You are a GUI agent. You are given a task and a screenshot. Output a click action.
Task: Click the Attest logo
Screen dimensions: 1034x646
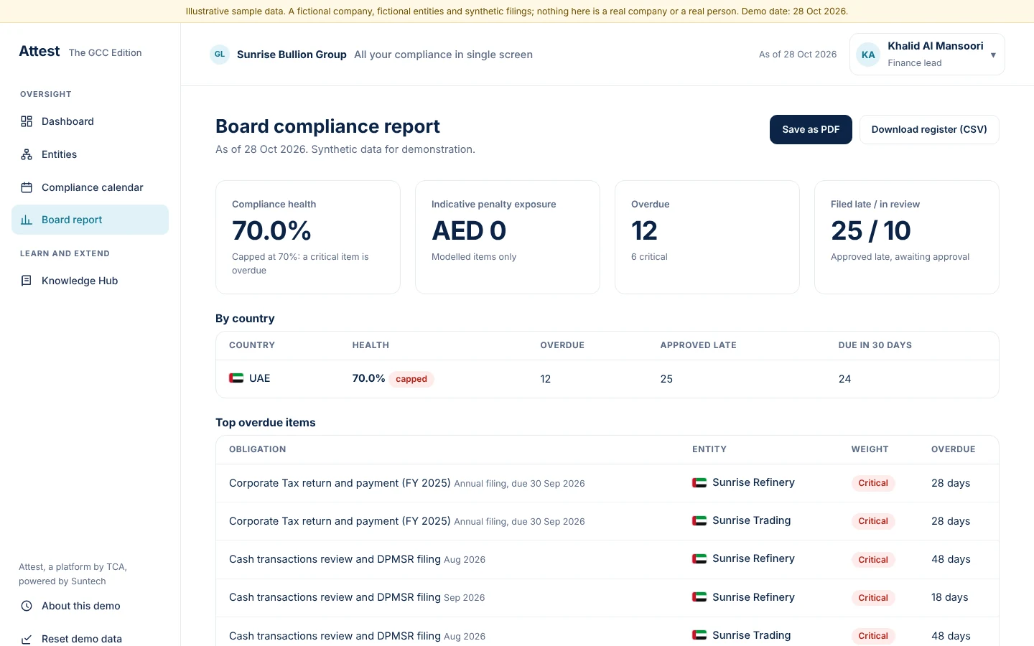39,51
